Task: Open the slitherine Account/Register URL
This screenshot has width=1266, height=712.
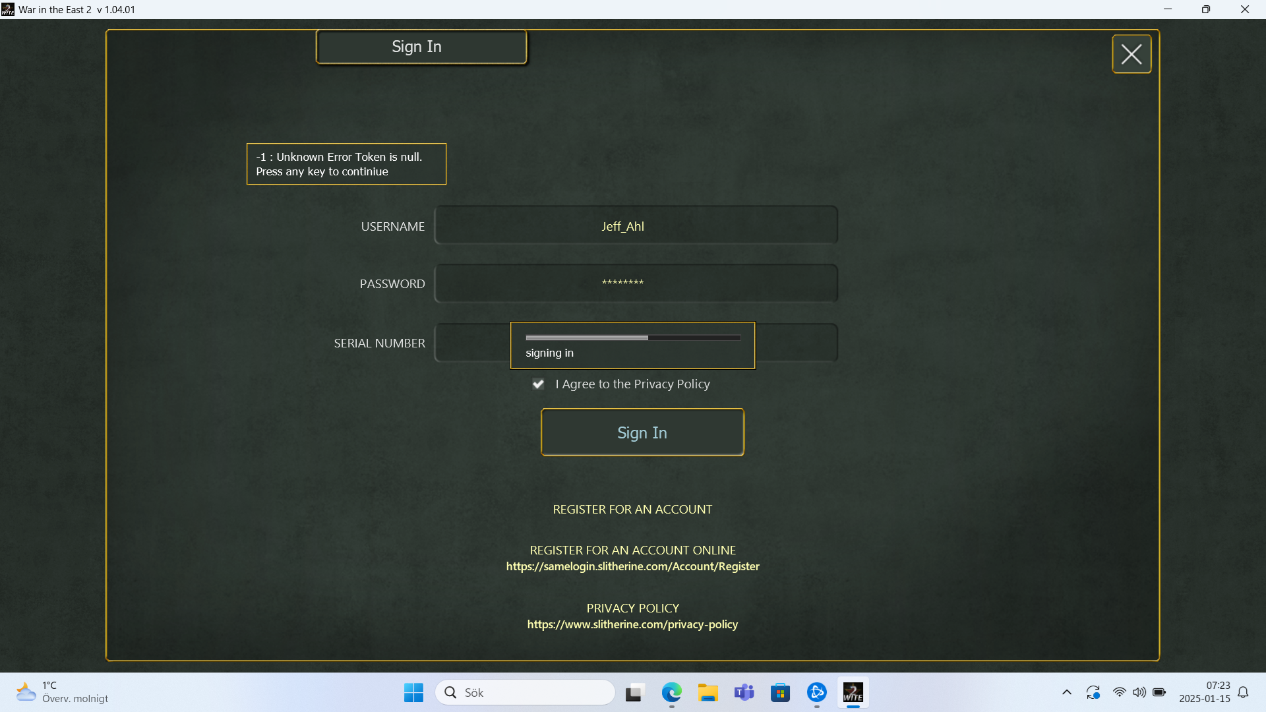Action: click(633, 566)
